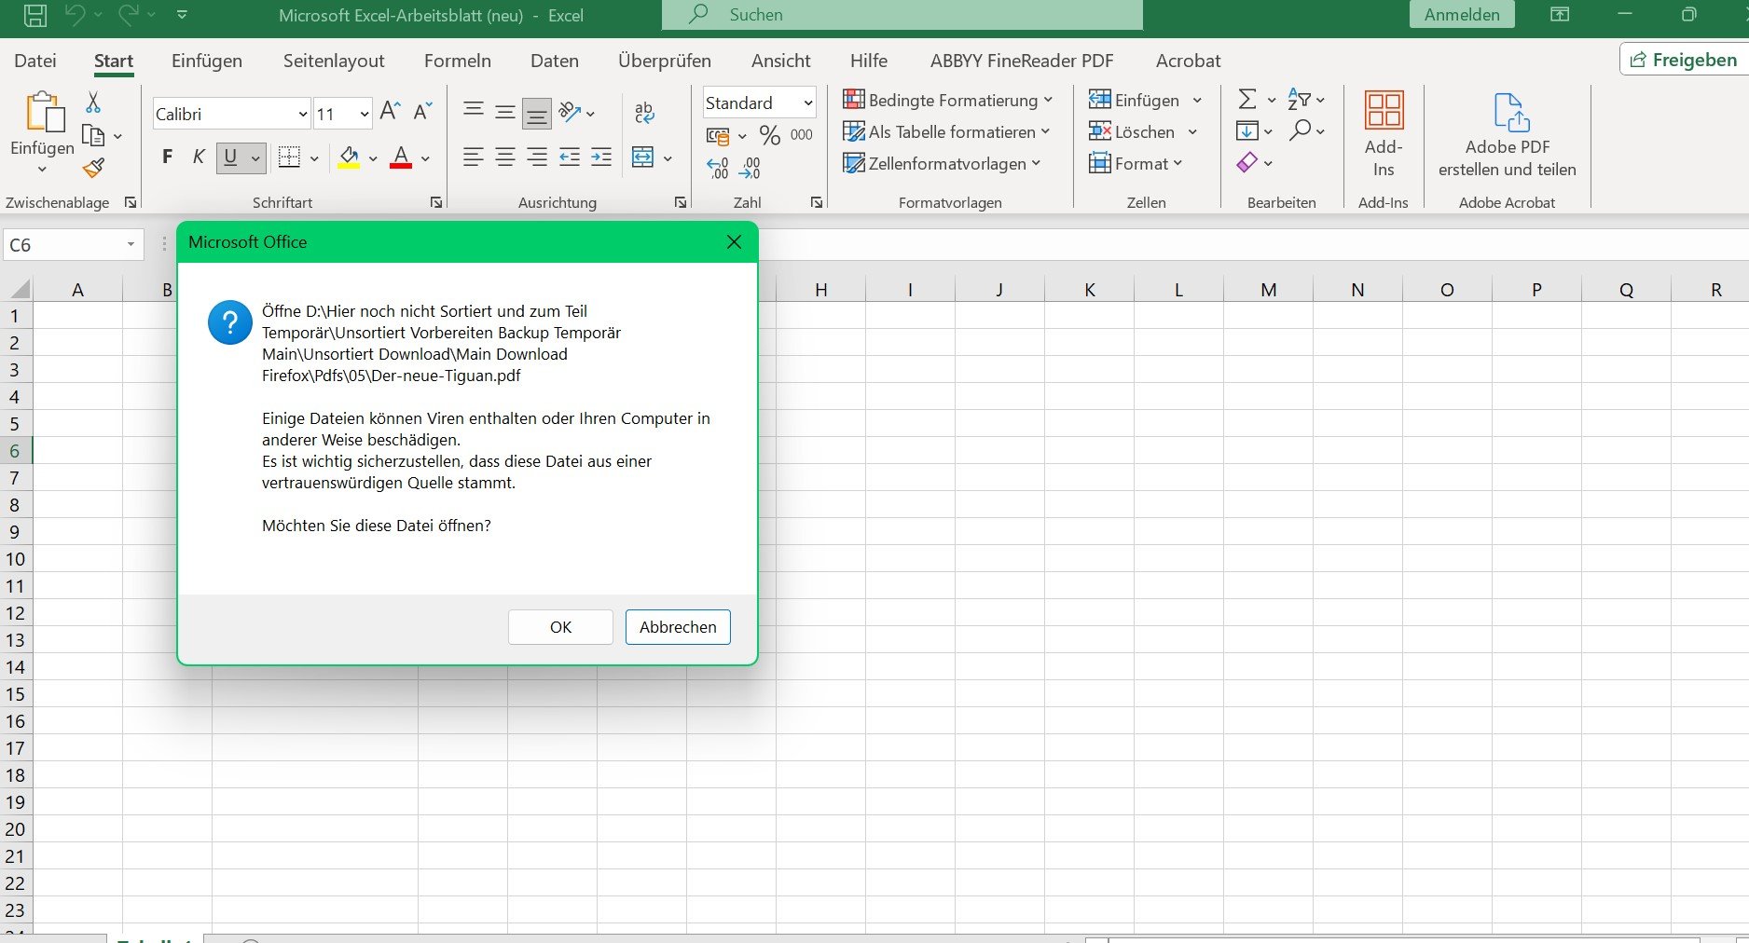Open the Add-Ins button

[1384, 134]
